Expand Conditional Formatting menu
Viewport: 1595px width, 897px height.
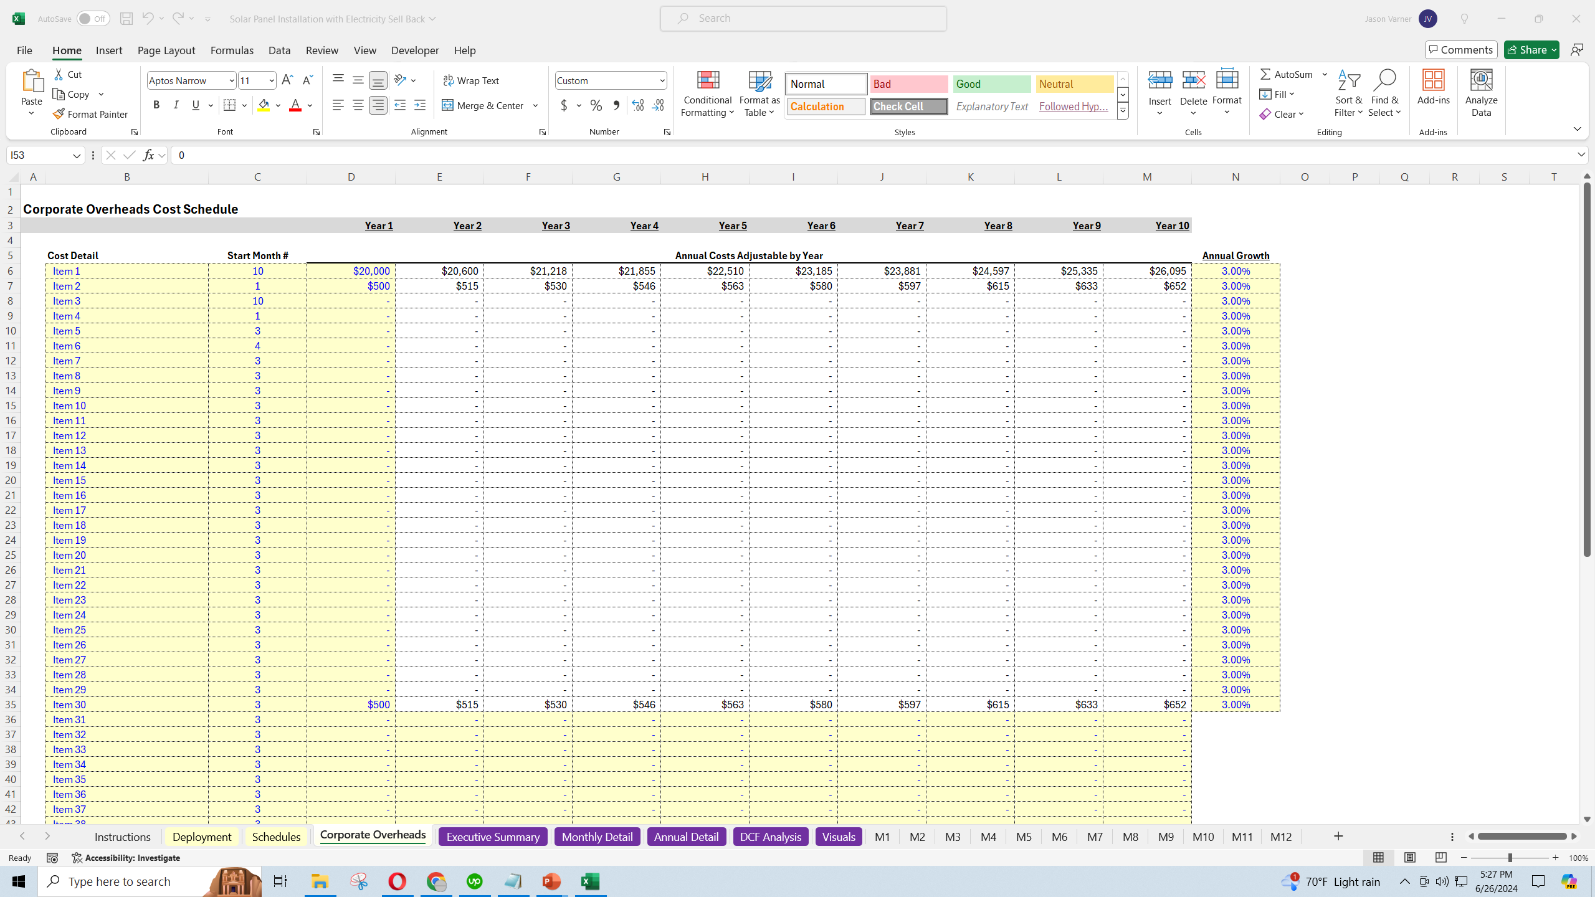coord(707,93)
